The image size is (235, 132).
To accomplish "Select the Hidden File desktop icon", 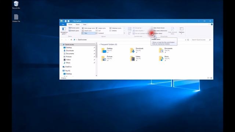I will [x=16, y=18].
